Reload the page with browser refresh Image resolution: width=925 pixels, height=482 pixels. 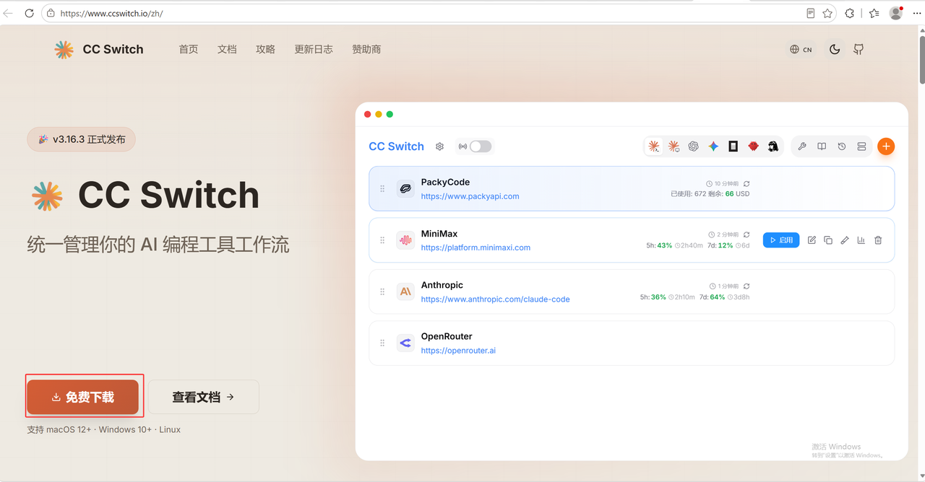29,13
